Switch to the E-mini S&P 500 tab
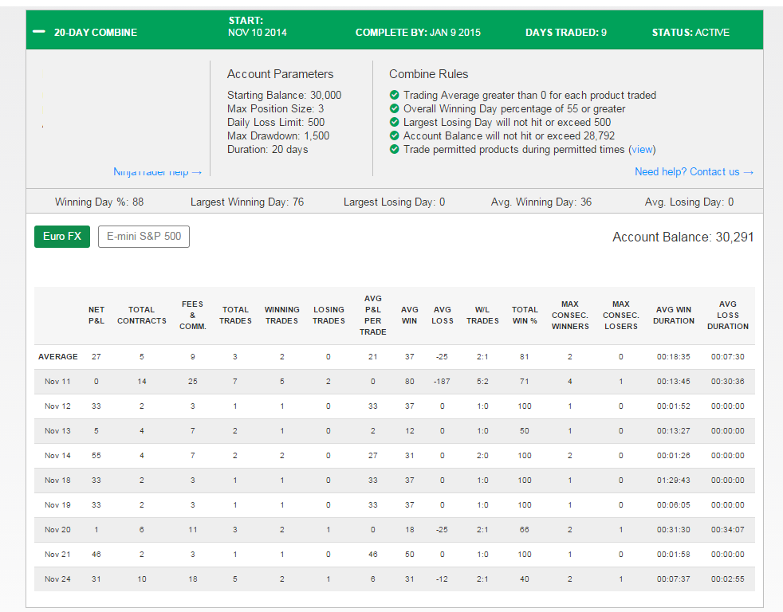This screenshot has height=612, width=783. (x=144, y=237)
